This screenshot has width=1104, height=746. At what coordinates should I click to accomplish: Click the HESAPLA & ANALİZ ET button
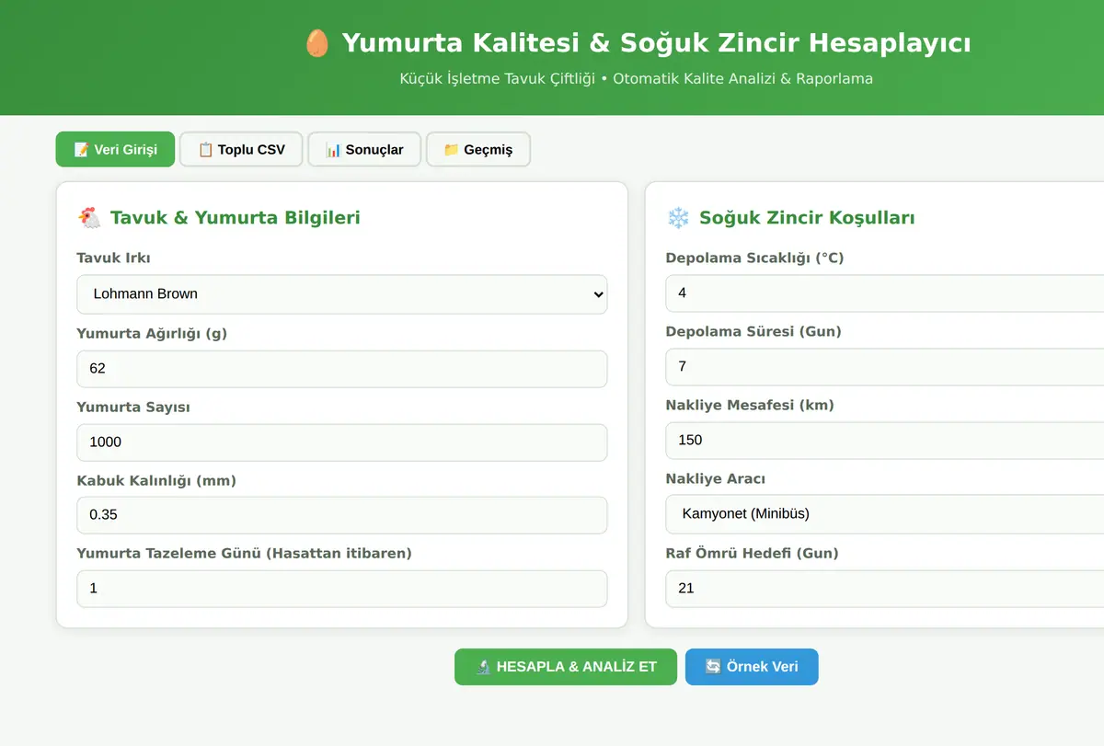pyautogui.click(x=566, y=667)
